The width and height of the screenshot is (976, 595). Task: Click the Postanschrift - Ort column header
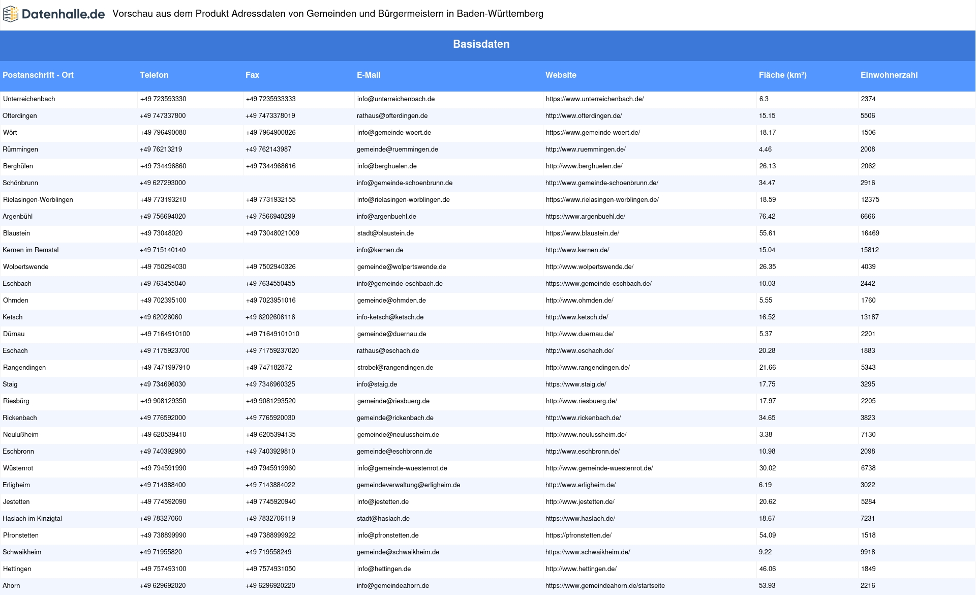coord(38,75)
